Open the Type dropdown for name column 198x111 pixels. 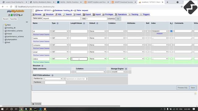tap(60, 38)
